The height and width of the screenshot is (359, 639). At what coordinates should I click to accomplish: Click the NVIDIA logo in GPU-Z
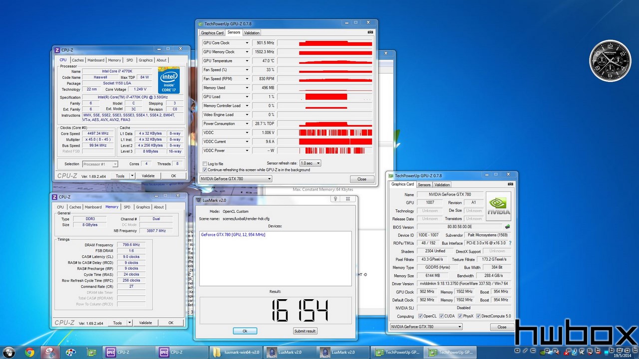499,205
